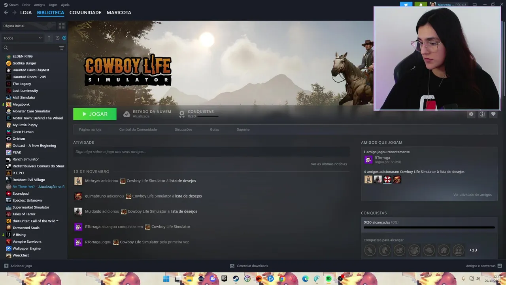Select Godlike Burger in library list
This screenshot has width=506, height=285.
point(24,63)
